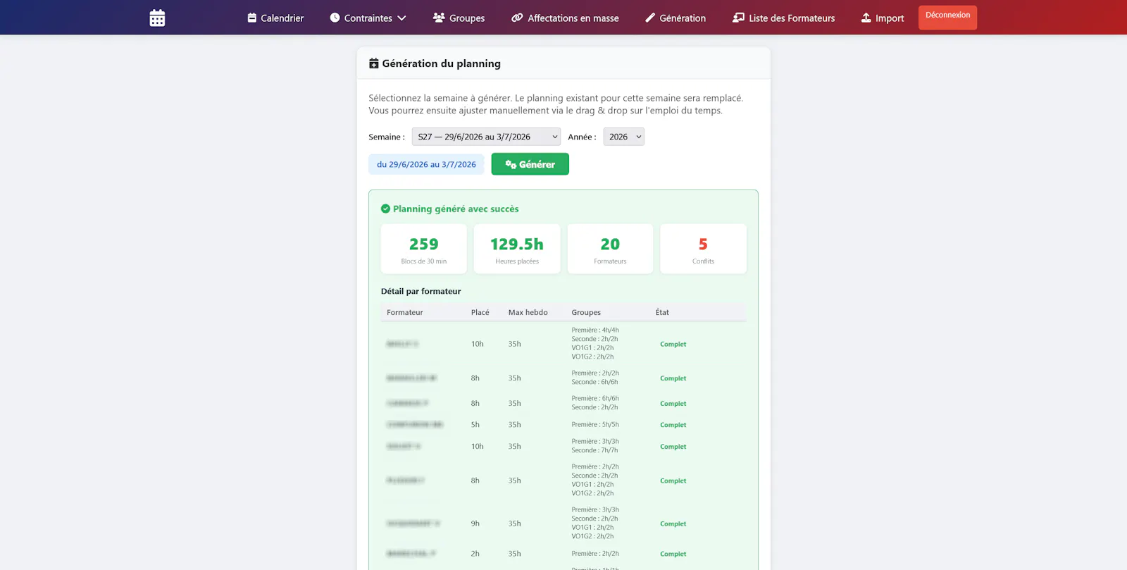Click Complet status in the 9h row
The image size is (1127, 570).
tap(673, 523)
